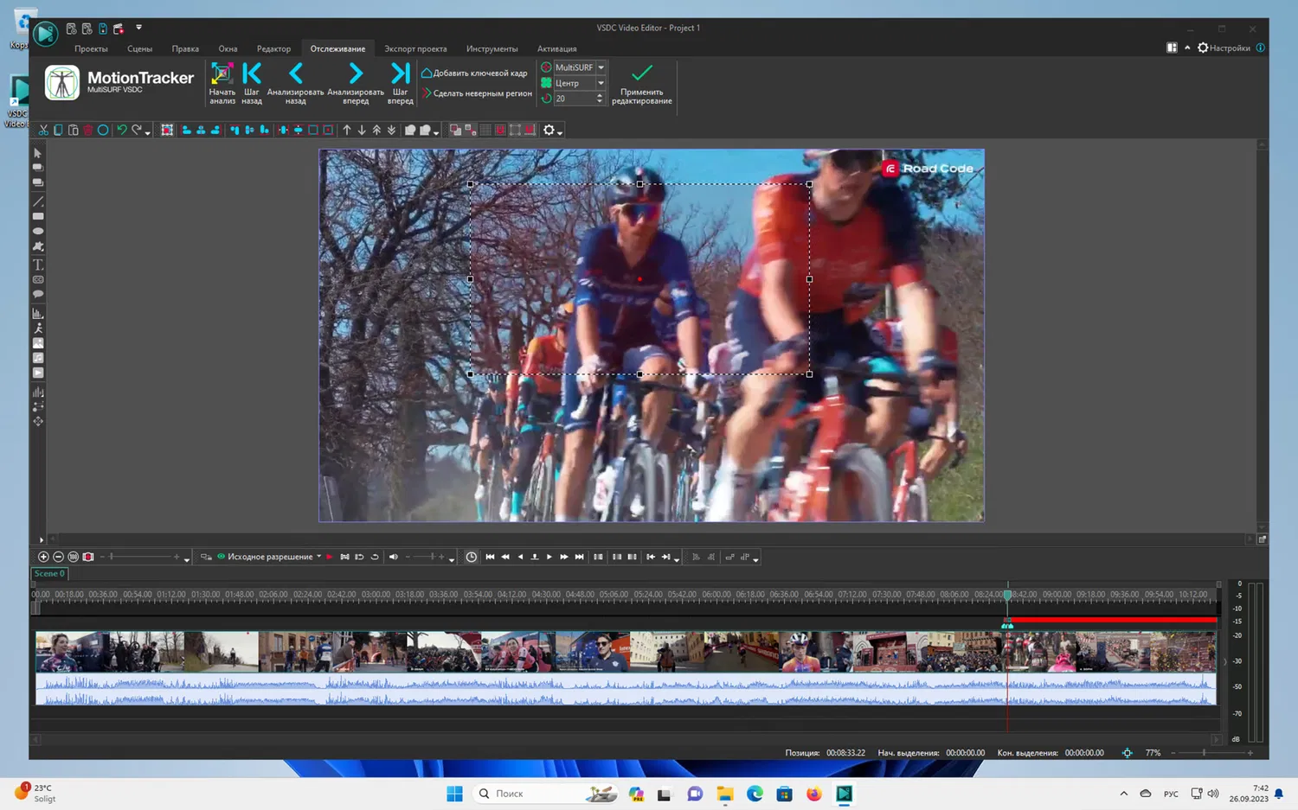Step back one frame with Шаг назад
The height and width of the screenshot is (810, 1298).
tap(252, 74)
